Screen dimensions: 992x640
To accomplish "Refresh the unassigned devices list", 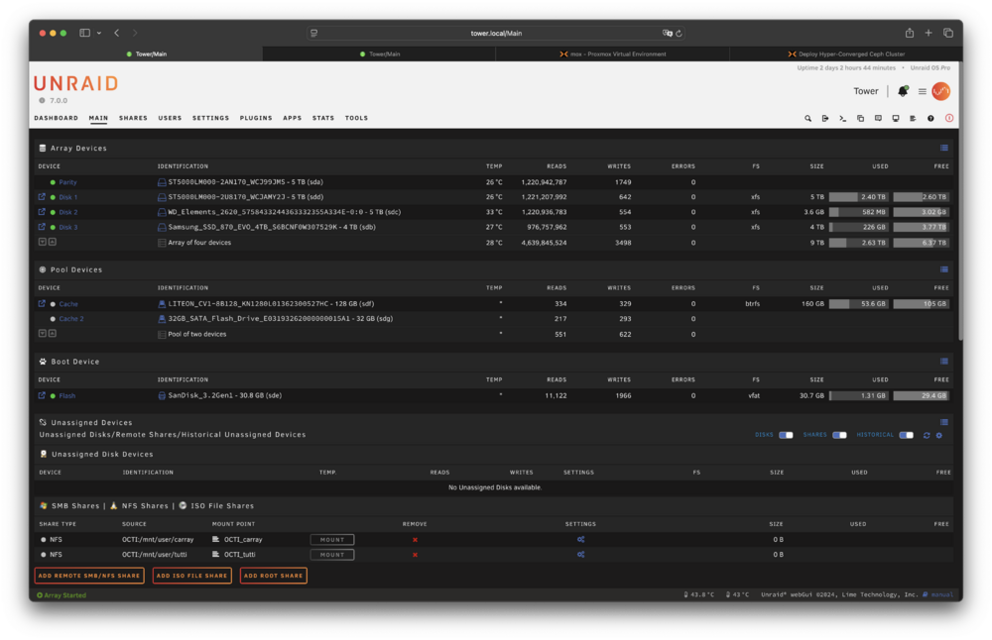I will [927, 435].
